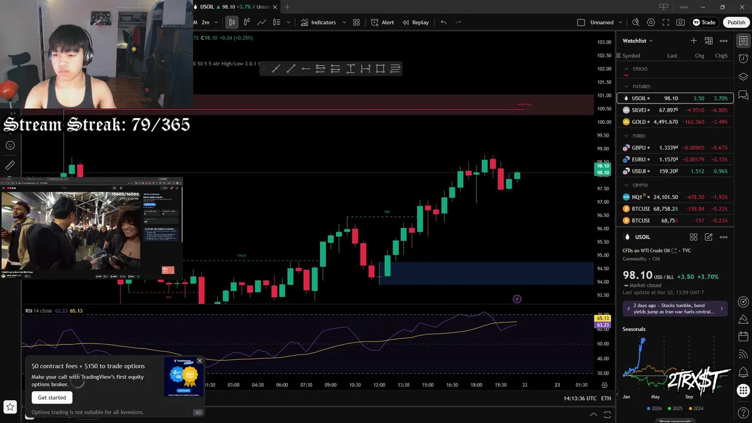Toggle the layout selection checkbox beside Unnamed
The width and height of the screenshot is (752, 423).
pyautogui.click(x=581, y=22)
